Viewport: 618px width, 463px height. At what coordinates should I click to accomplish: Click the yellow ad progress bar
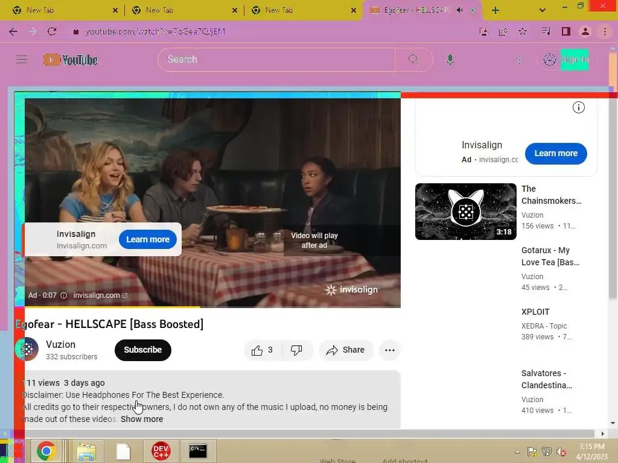112,307
